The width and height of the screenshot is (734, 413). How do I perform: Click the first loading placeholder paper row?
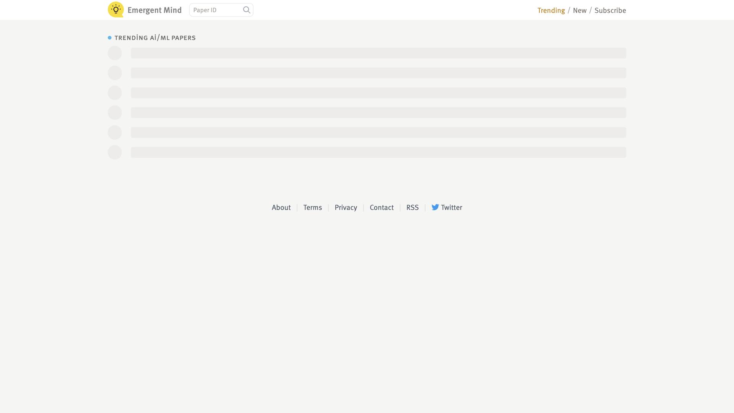click(x=378, y=53)
